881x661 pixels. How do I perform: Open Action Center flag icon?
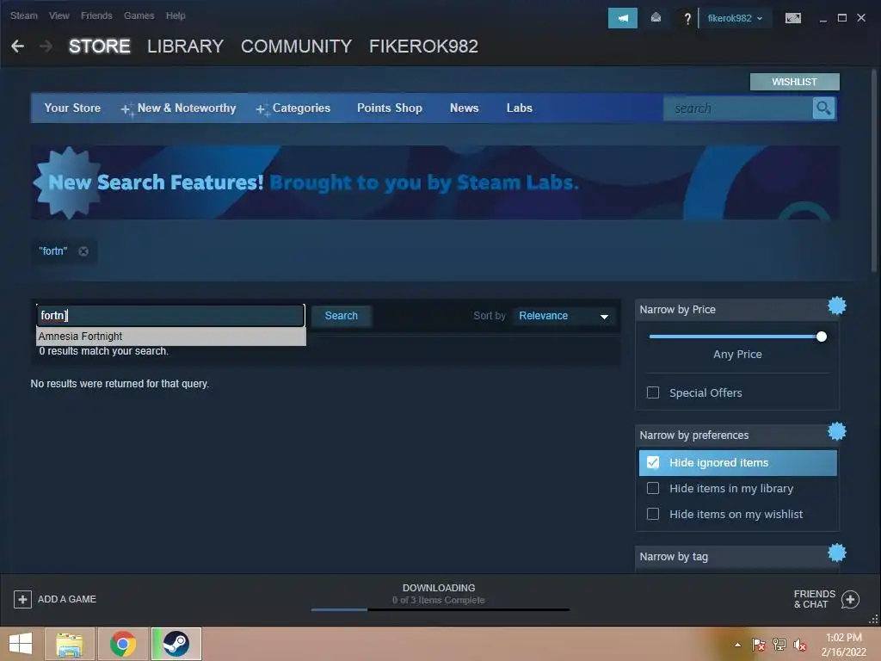point(758,645)
